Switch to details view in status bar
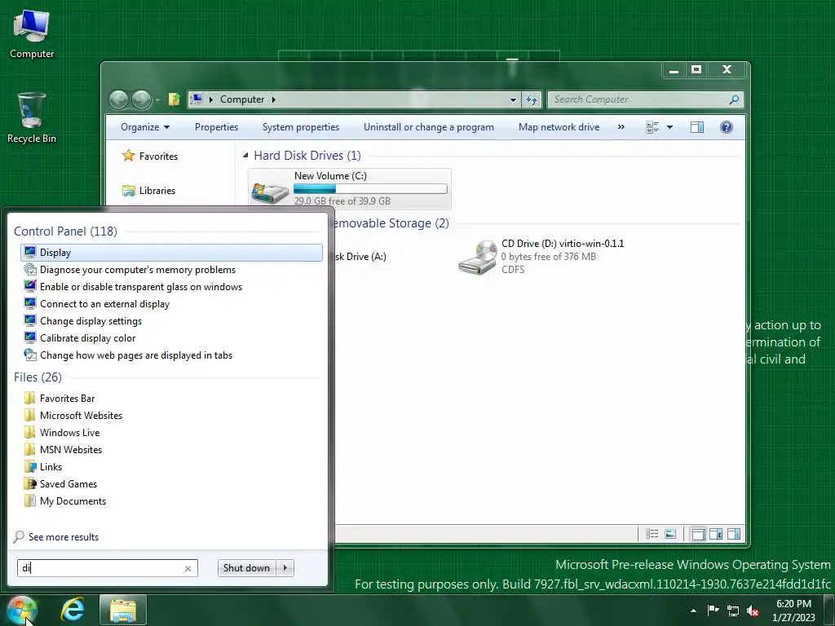 point(652,534)
